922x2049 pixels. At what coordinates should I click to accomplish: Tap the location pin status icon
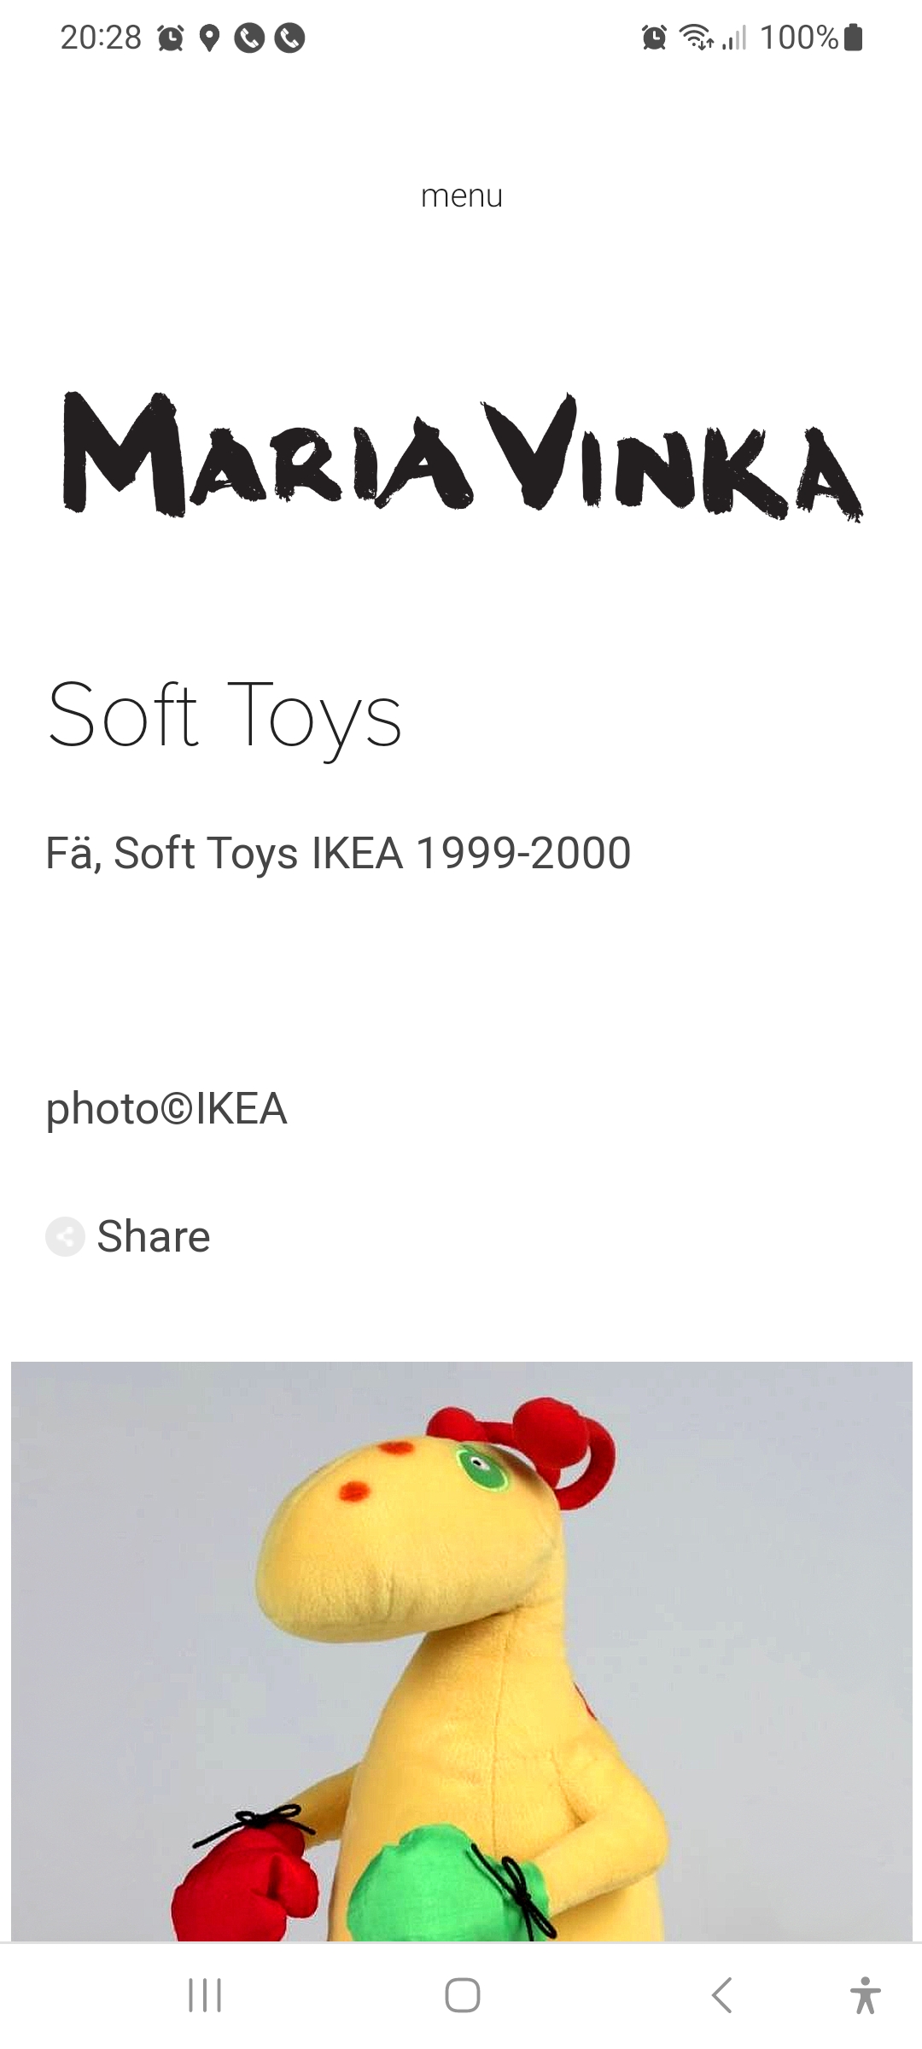point(209,38)
